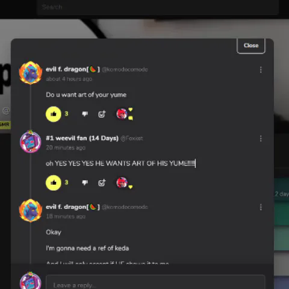Visit the @Foxxet profile handle

coord(132,138)
